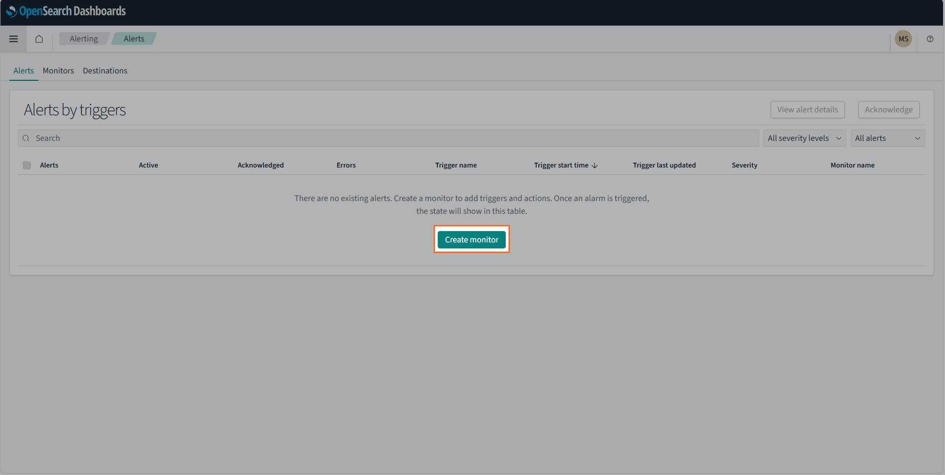The image size is (945, 475).
Task: Click the search magnifier icon
Action: coord(26,138)
